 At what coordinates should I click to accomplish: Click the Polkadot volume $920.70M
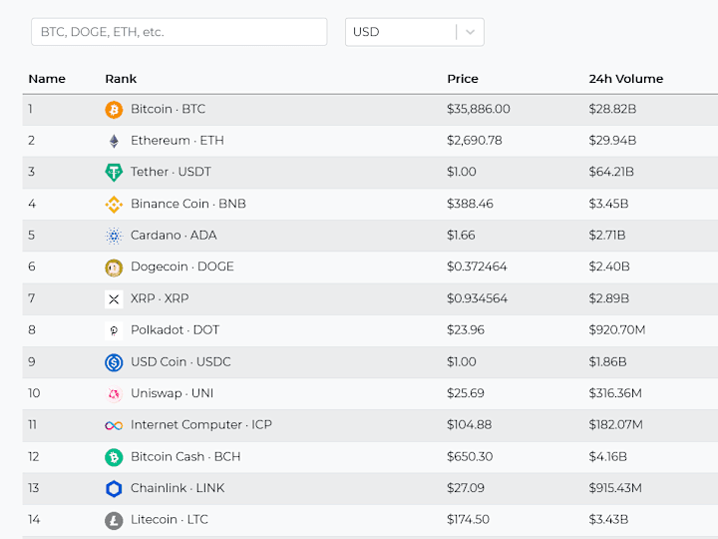coord(617,330)
